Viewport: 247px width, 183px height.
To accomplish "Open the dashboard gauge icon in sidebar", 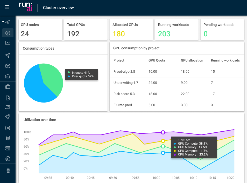I will pyautogui.click(x=8, y=33).
